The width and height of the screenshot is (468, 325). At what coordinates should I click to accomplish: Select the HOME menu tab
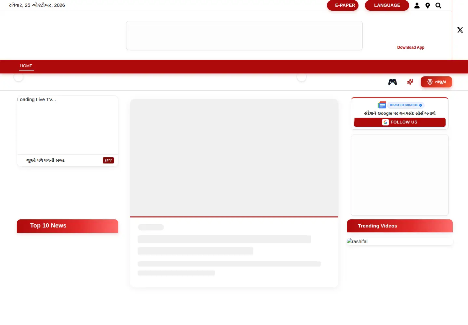point(26,66)
